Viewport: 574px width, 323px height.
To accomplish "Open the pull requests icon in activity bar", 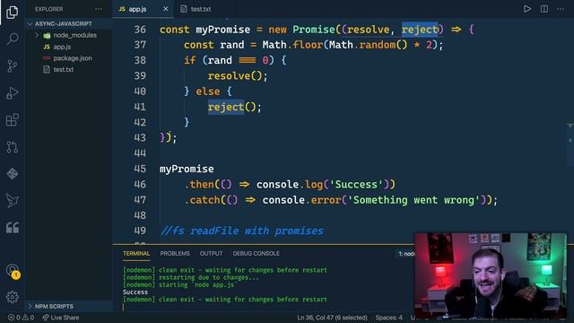I will 12,147.
